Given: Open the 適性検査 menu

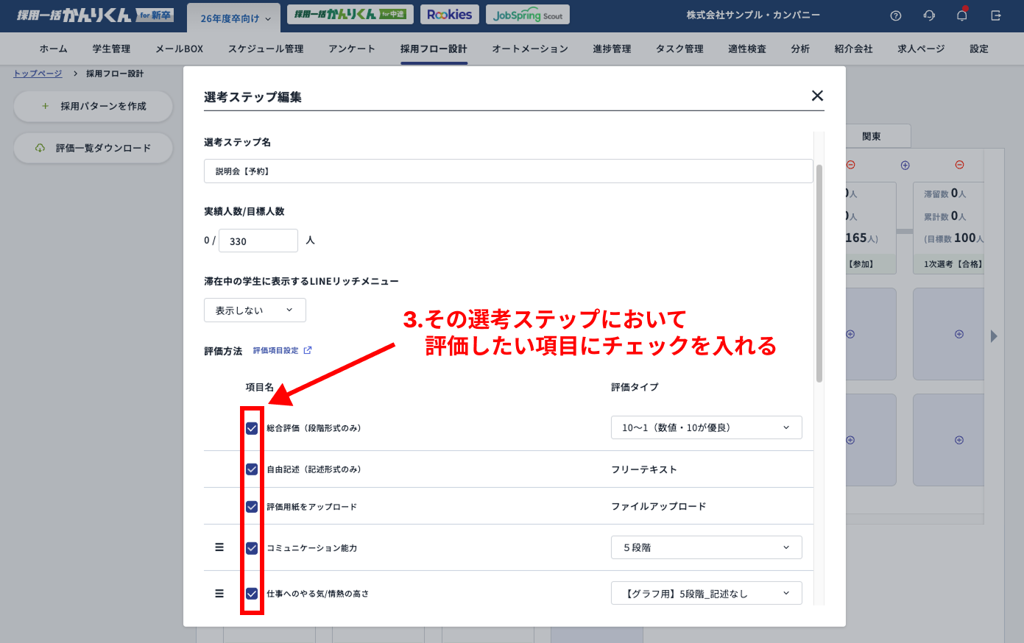Looking at the screenshot, I should tap(747, 49).
